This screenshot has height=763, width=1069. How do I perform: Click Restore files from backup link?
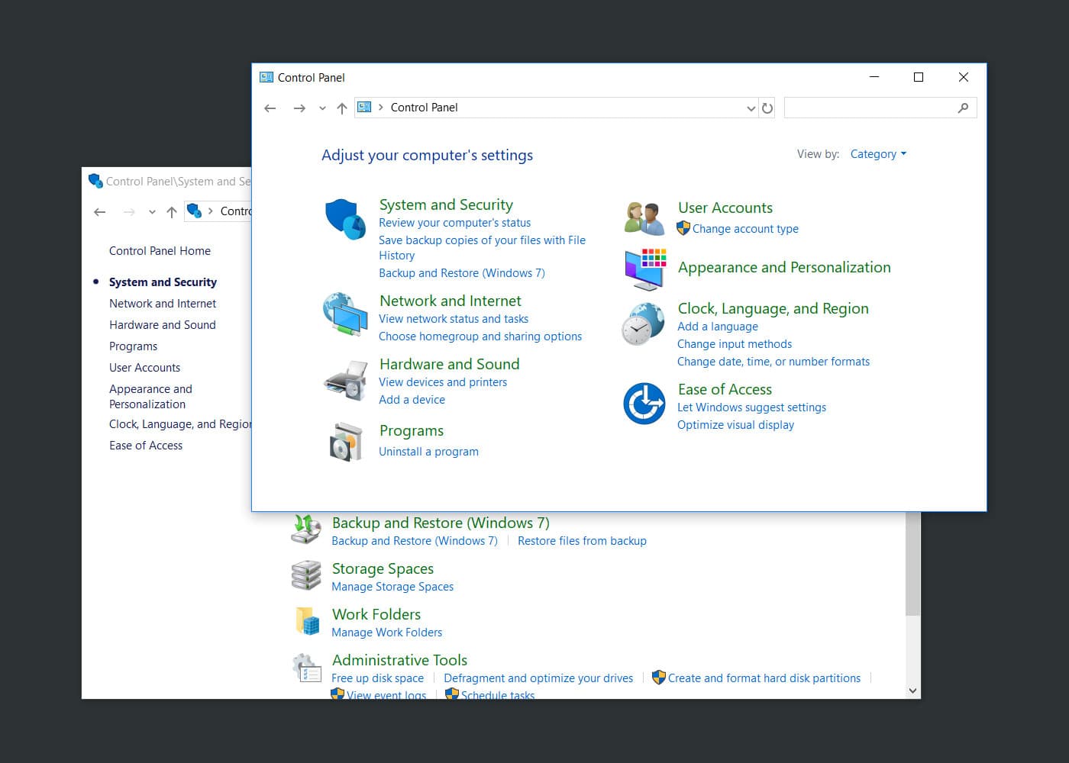582,541
